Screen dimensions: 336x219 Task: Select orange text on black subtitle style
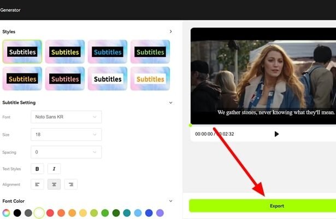point(22,79)
